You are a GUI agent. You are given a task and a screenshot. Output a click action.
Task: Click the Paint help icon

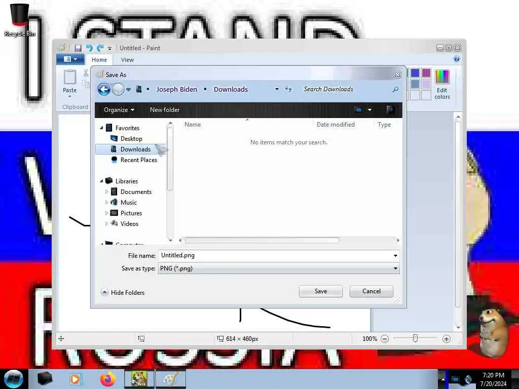pos(457,59)
